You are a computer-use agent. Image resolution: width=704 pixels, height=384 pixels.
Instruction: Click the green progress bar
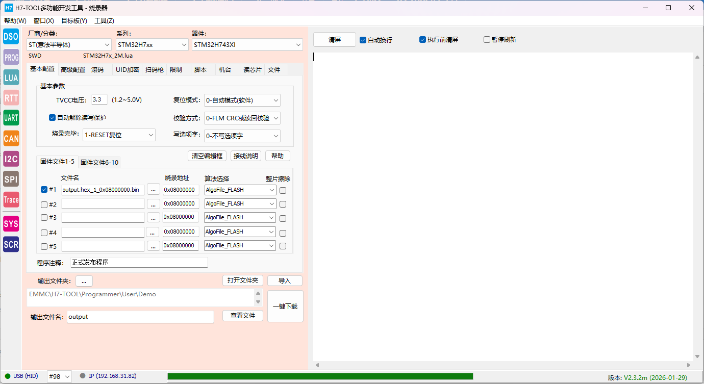[x=320, y=376]
